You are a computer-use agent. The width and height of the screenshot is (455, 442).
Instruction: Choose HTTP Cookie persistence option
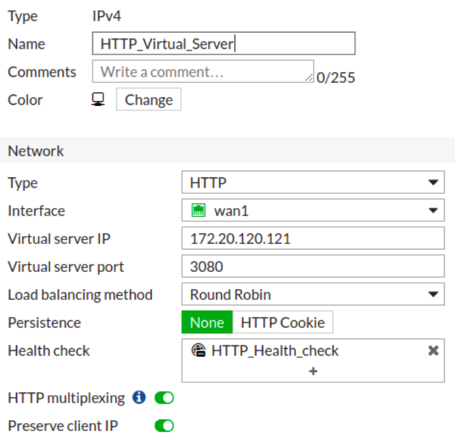[x=283, y=322]
